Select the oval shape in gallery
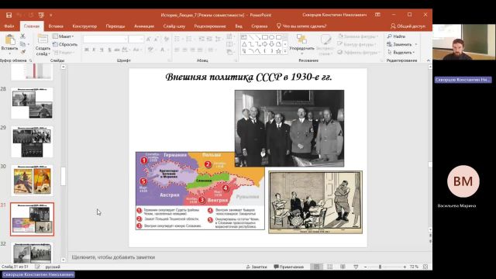 coord(272,37)
